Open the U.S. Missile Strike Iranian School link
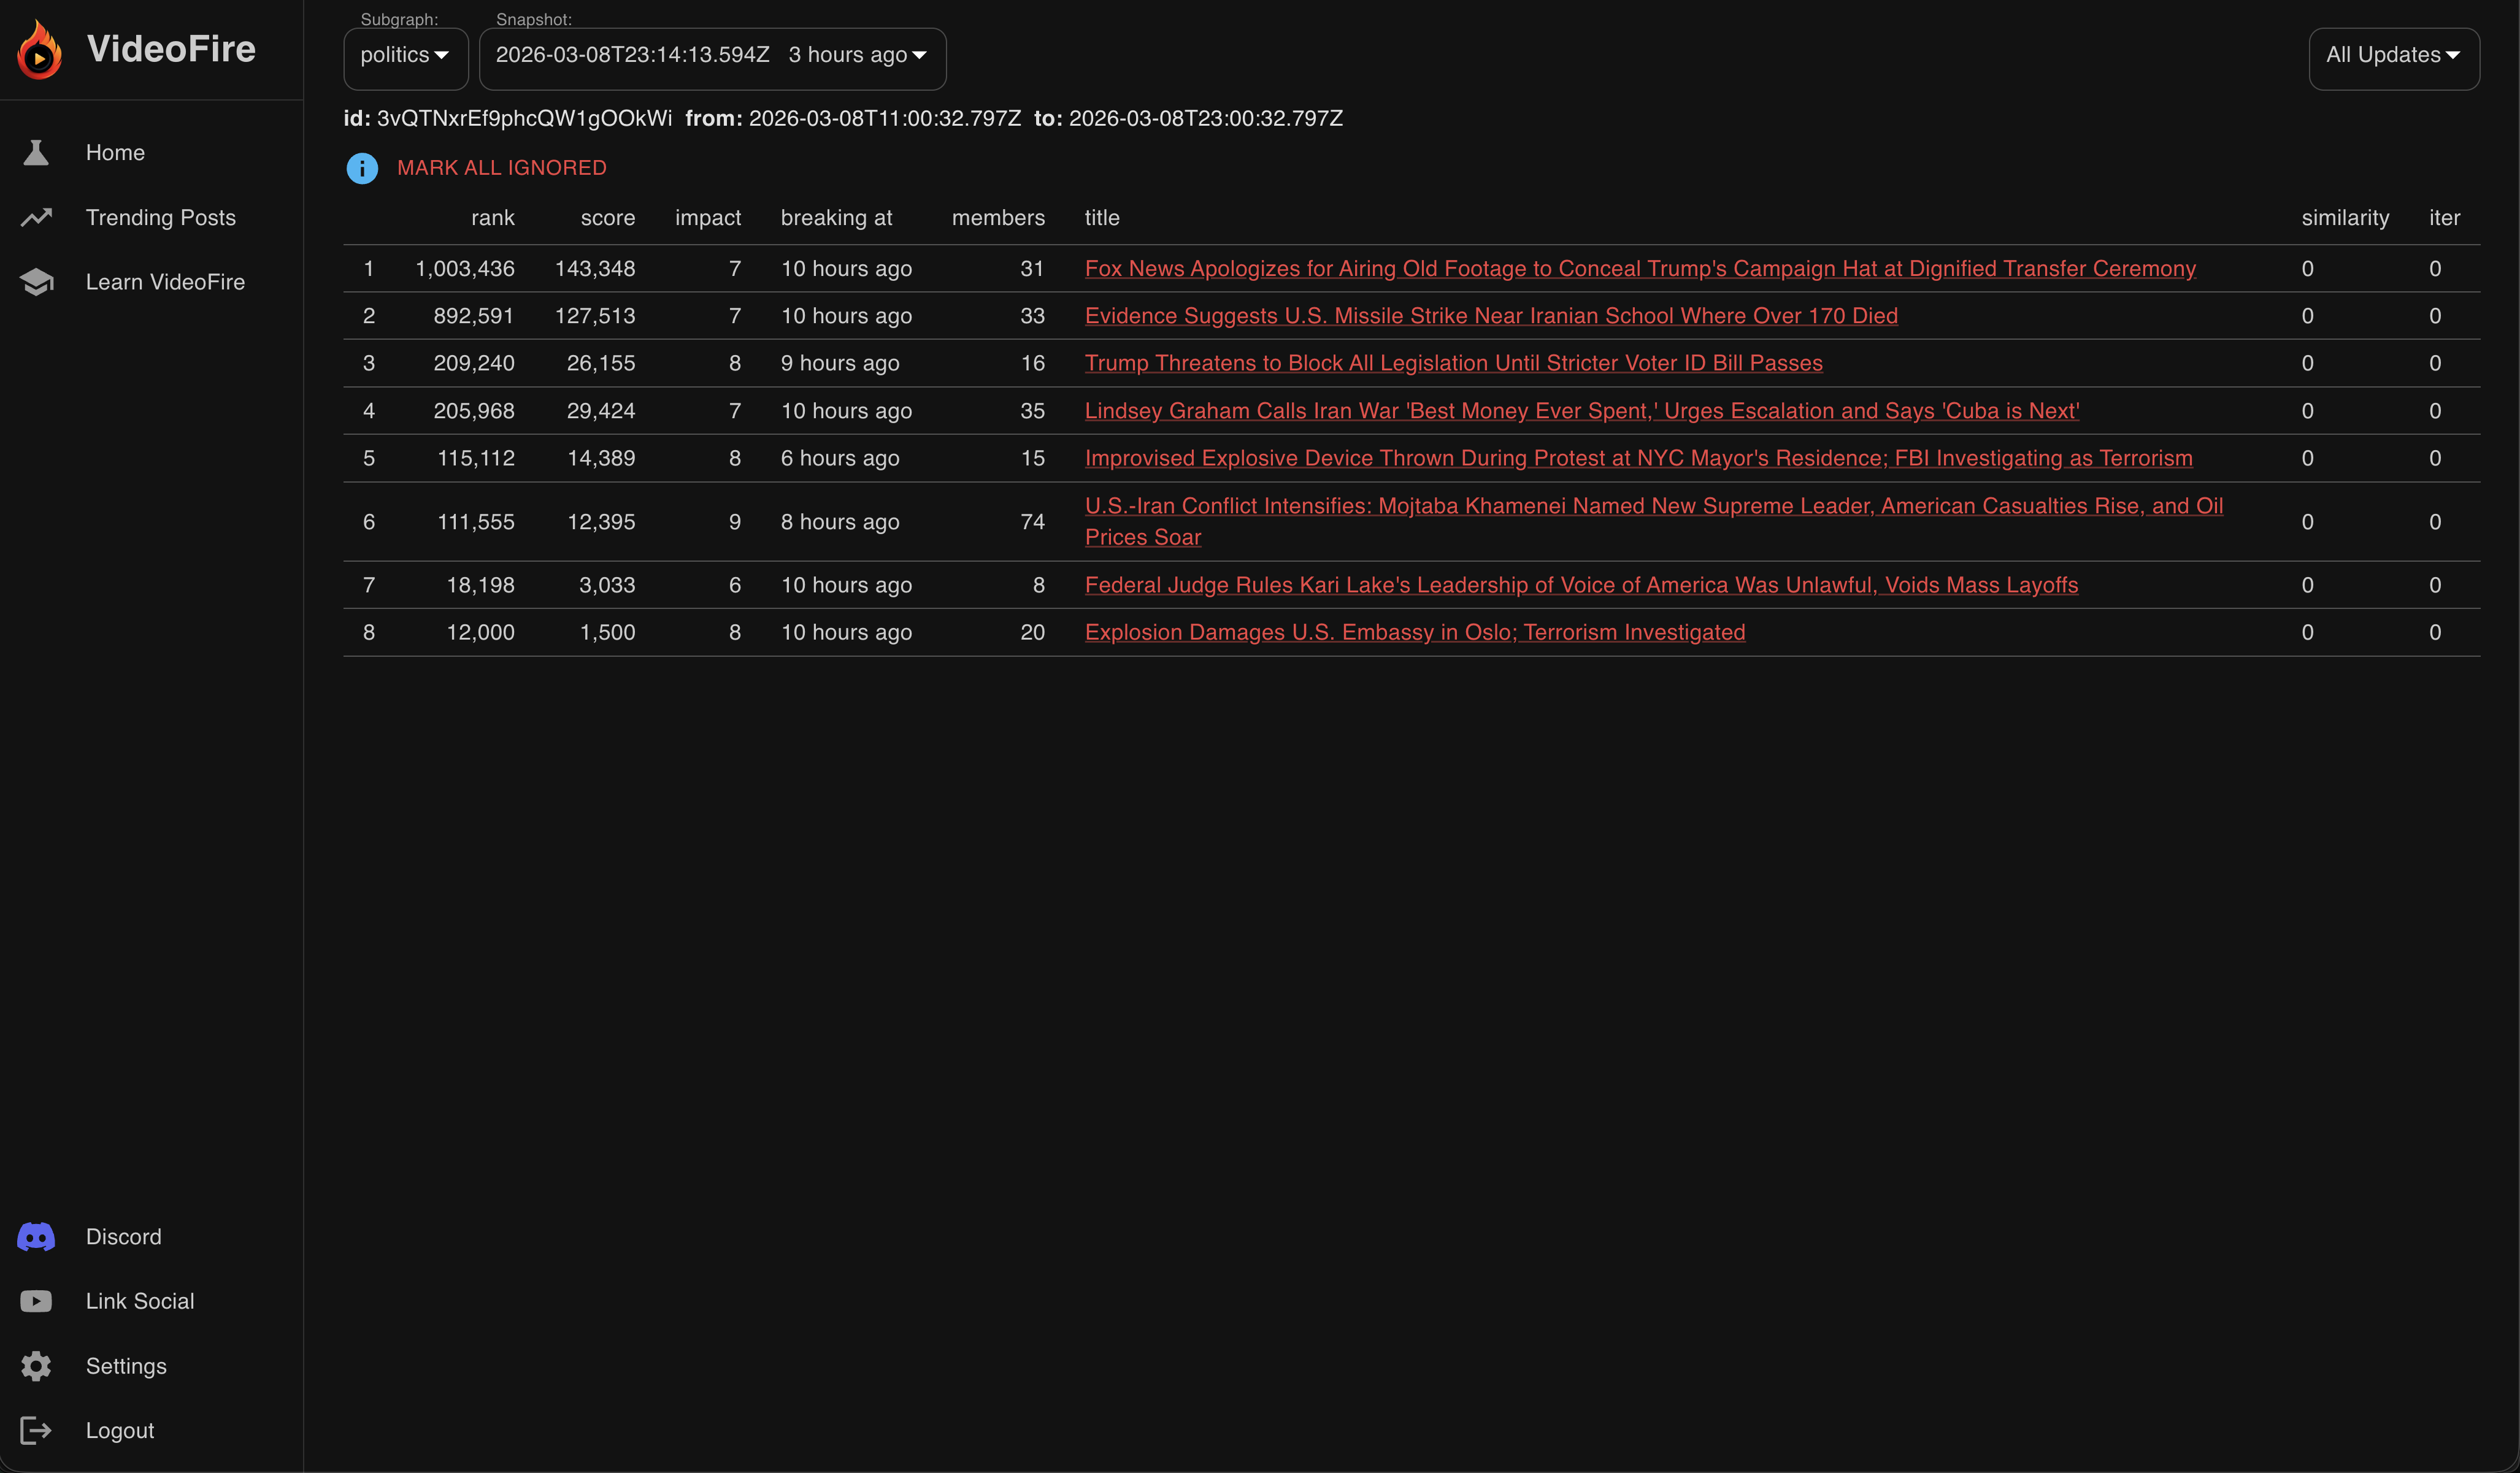Screen dimensions: 2520x1473 coord(1491,315)
